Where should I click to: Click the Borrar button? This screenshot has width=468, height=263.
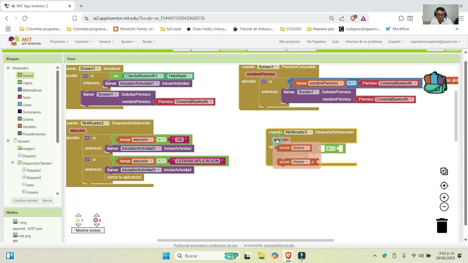[47, 201]
